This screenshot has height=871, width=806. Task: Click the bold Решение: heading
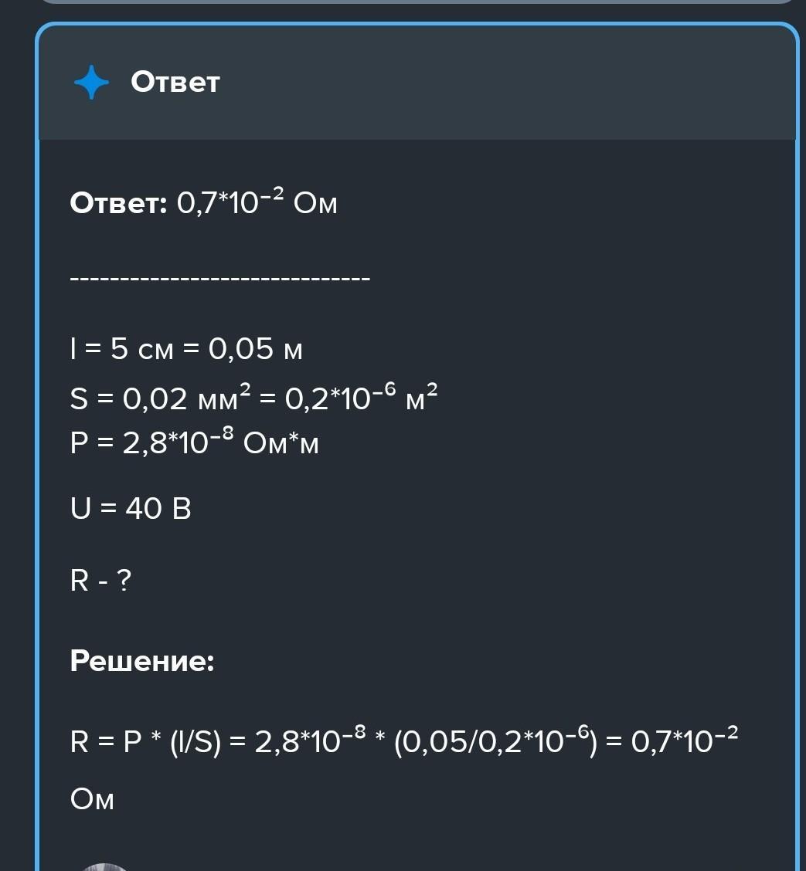point(141,661)
